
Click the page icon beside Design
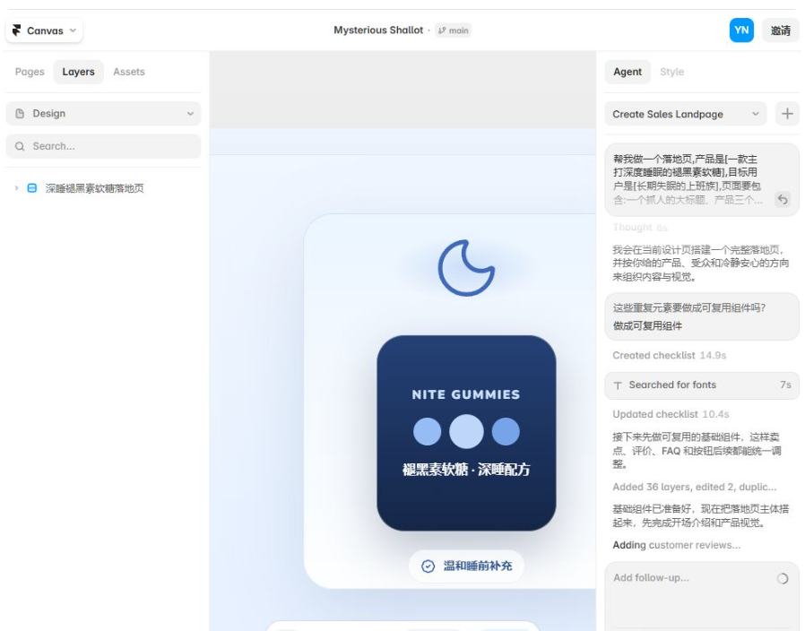20,114
